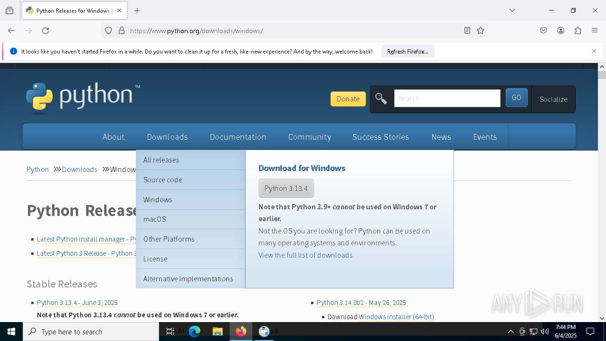Image resolution: width=606 pixels, height=341 pixels.
Task: Click the taskbar search box
Action: (x=91, y=332)
